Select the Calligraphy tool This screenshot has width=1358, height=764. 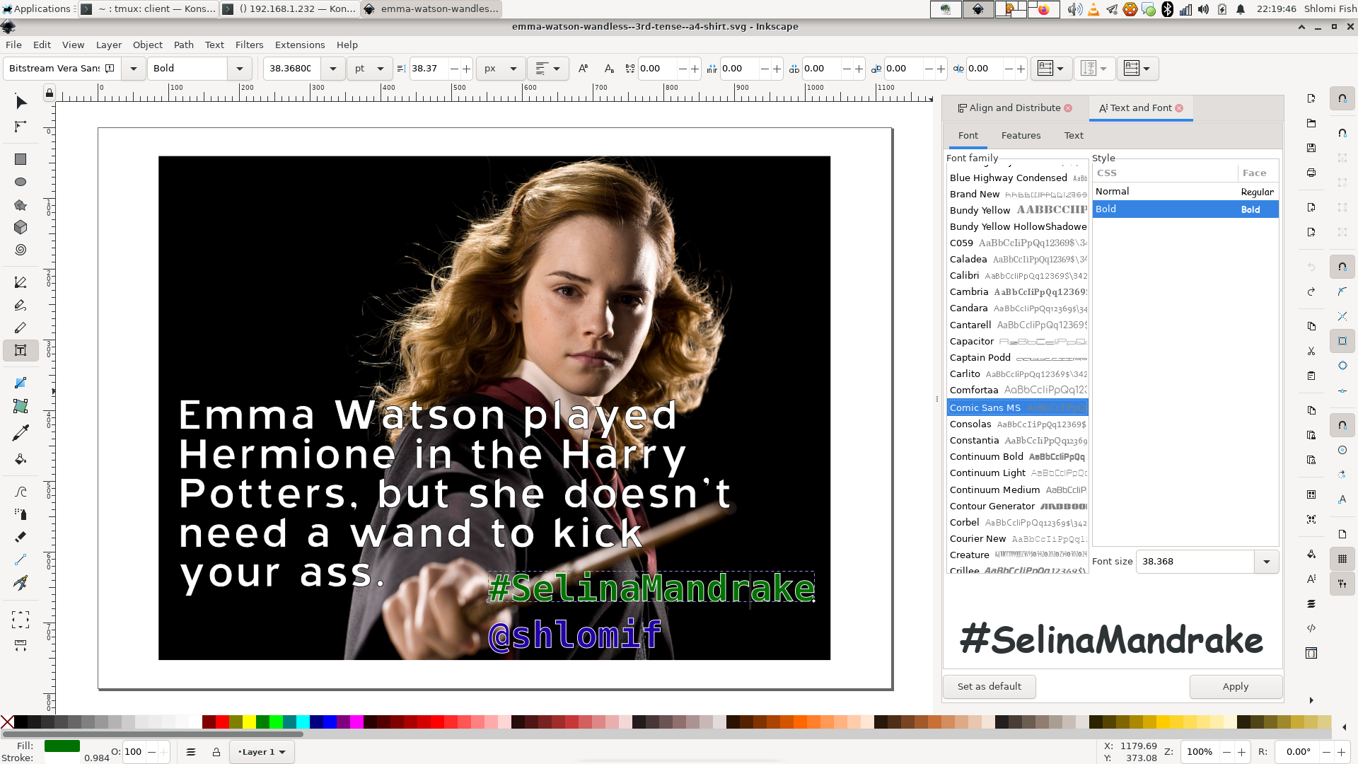[21, 328]
